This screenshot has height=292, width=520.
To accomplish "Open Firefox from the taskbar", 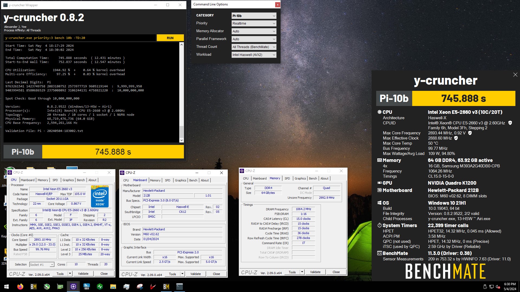I will [x=20, y=287].
